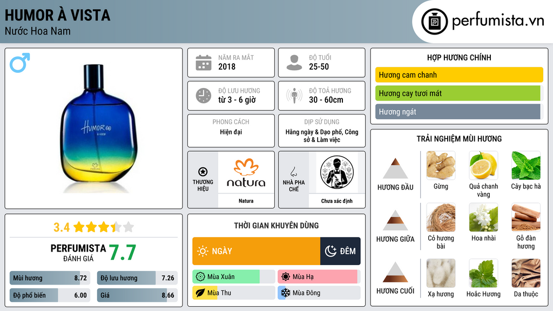Viewport: 553px width, 311px height.
Task: Select the Cây bạc hà mint image
Action: coord(526,165)
